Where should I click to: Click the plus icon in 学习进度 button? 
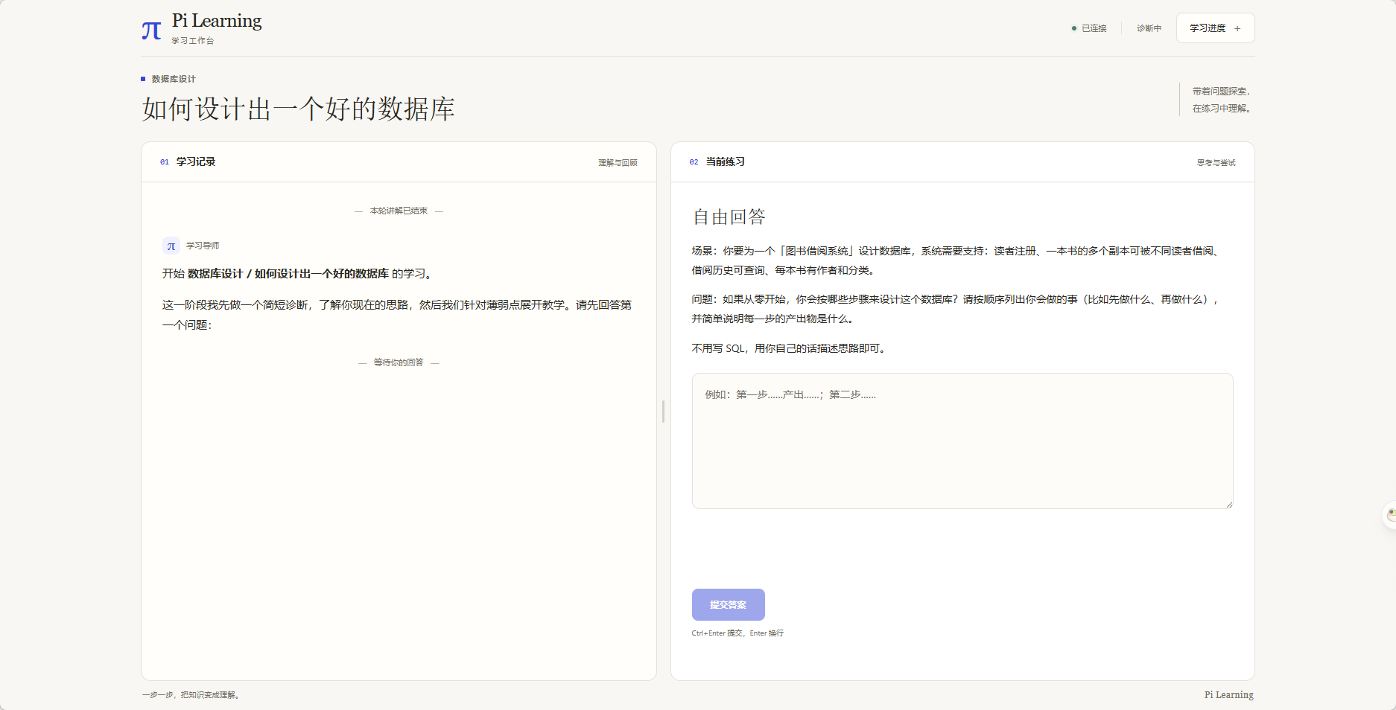pyautogui.click(x=1237, y=28)
